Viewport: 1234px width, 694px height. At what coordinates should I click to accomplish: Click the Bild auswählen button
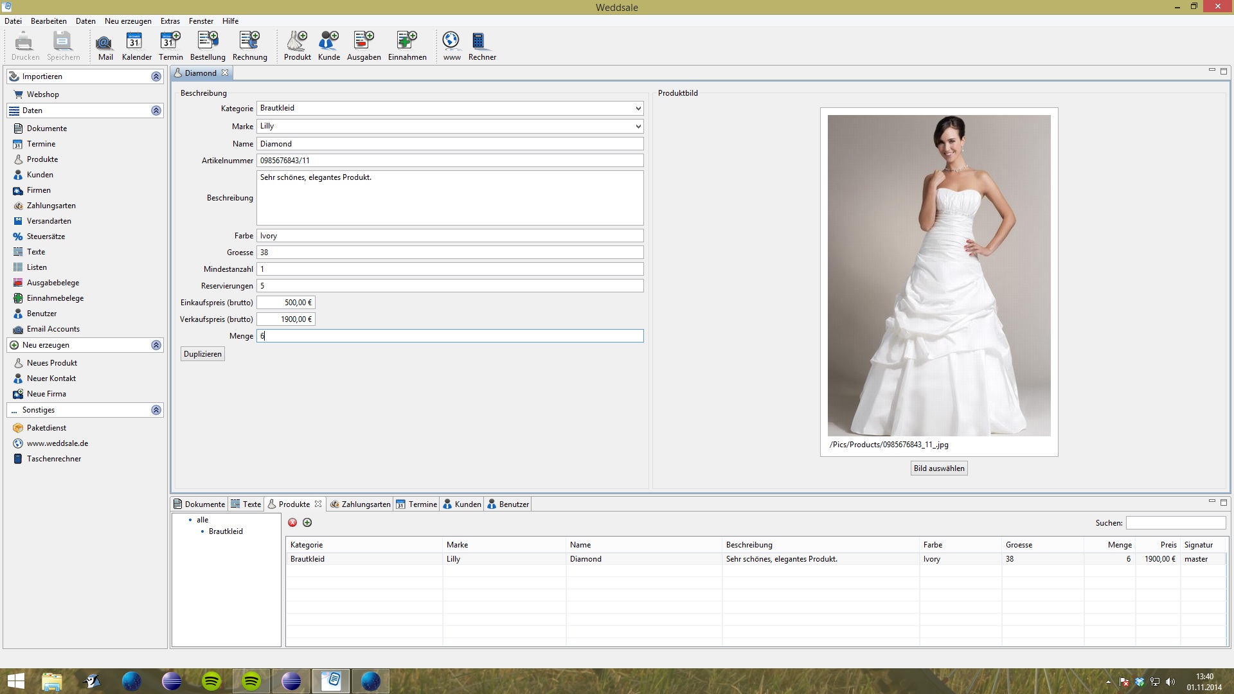coord(938,468)
